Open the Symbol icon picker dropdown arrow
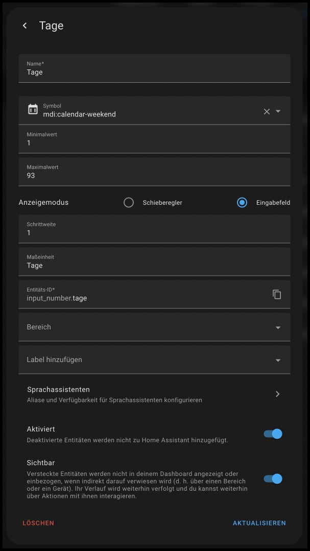This screenshot has width=310, height=551. click(278, 111)
